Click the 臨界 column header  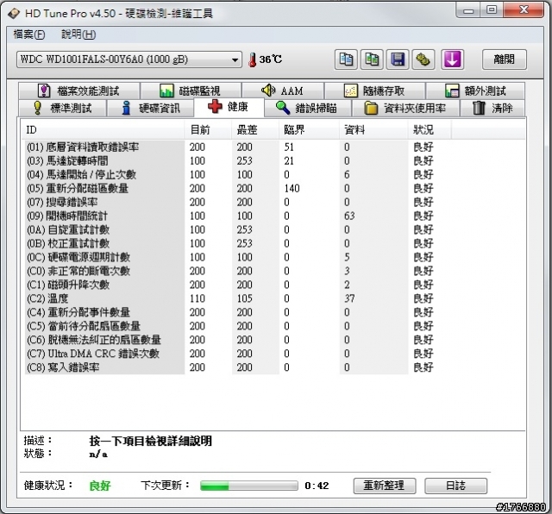tap(309, 130)
